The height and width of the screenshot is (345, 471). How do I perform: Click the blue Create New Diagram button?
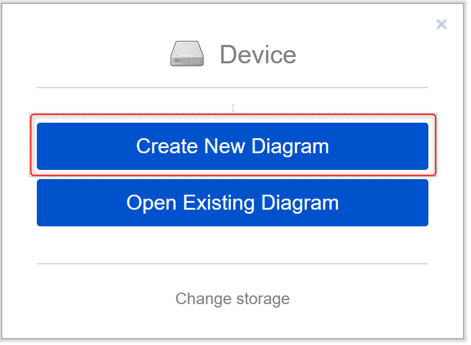(x=232, y=146)
